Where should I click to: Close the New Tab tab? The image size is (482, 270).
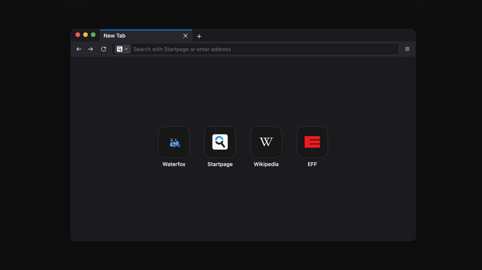(x=185, y=36)
